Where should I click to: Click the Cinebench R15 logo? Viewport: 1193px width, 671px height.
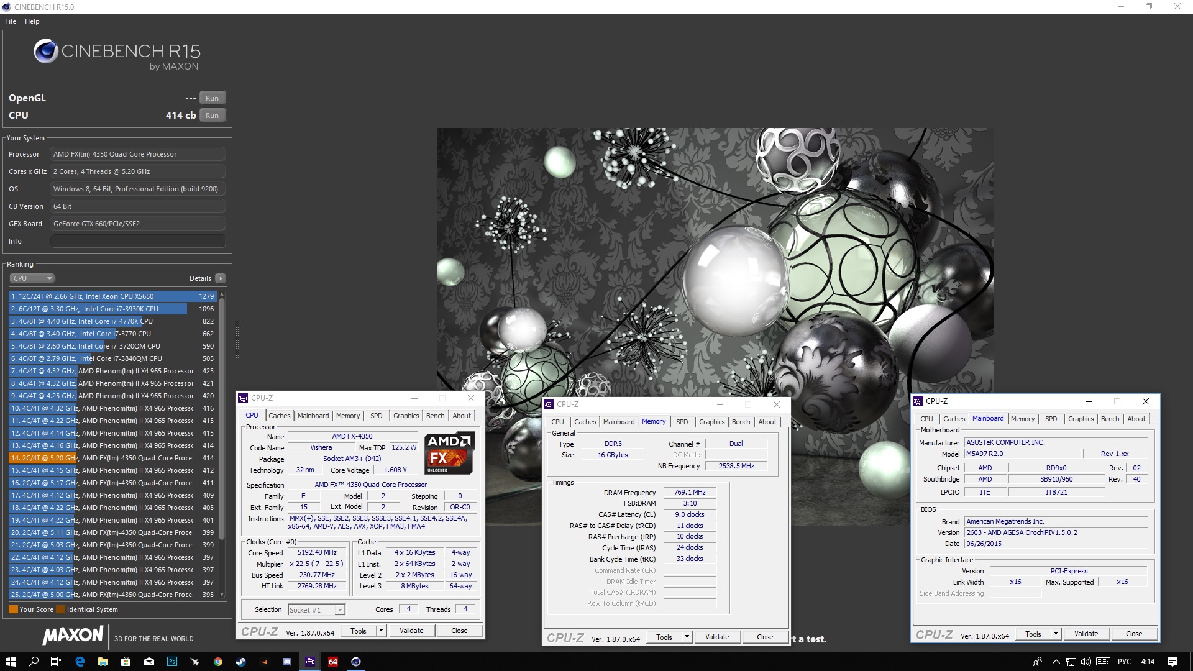(117, 53)
